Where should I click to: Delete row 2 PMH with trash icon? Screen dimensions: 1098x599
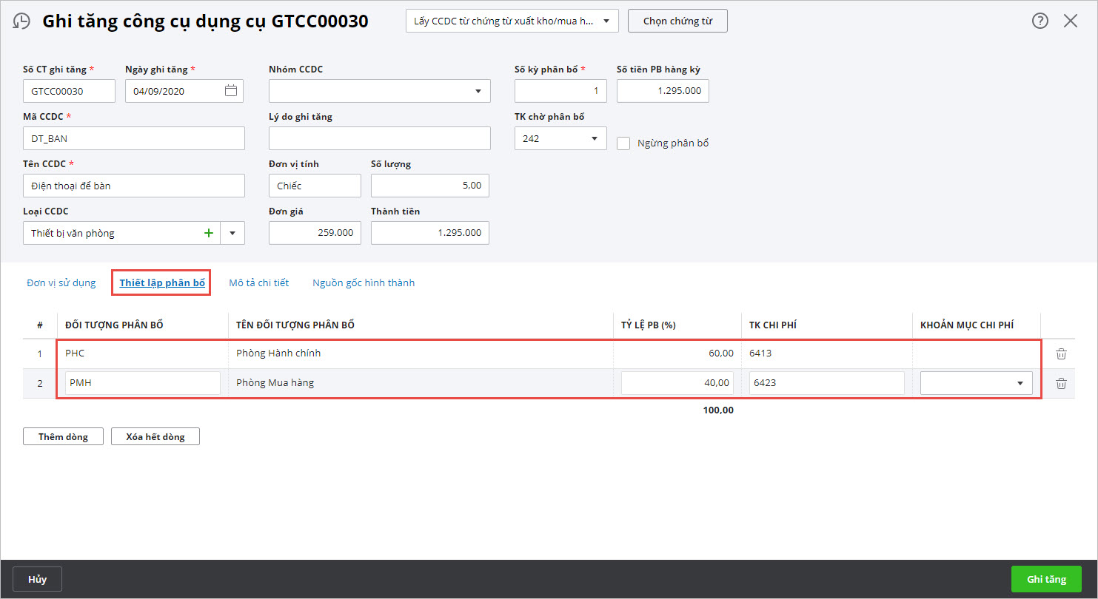point(1061,383)
